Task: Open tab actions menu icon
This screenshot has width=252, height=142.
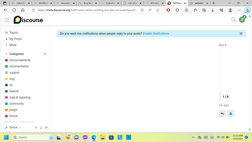Action: coord(5,3)
